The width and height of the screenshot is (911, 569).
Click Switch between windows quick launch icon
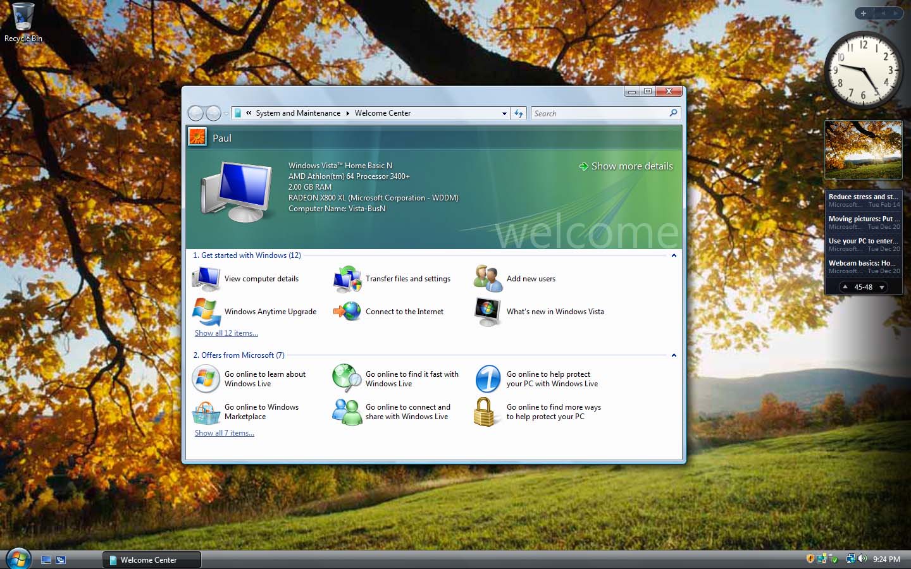pyautogui.click(x=61, y=560)
